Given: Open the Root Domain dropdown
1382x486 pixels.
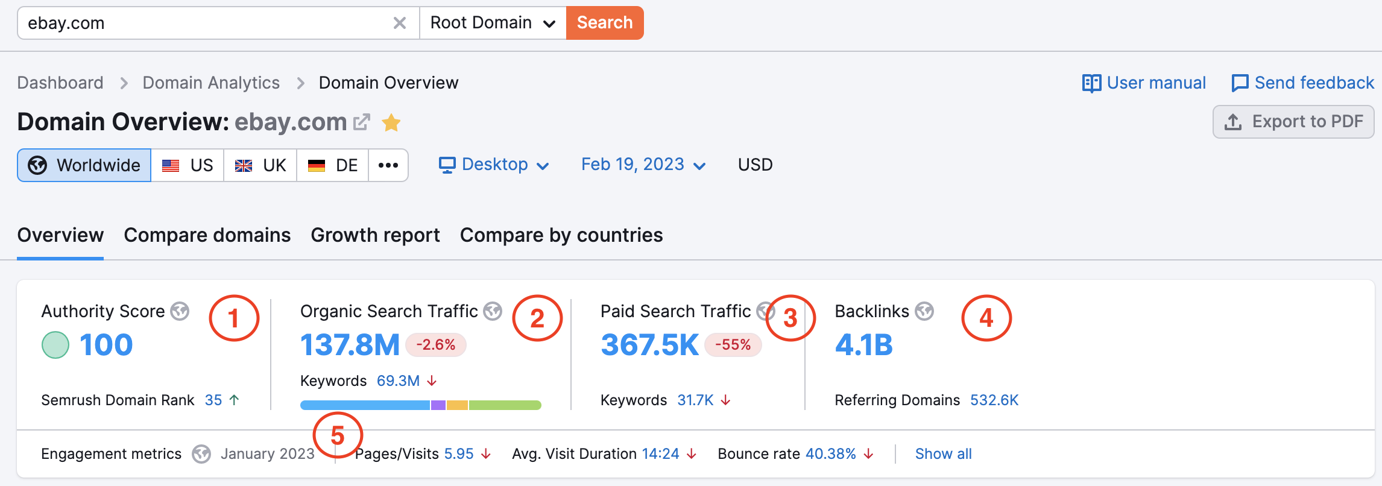Looking at the screenshot, I should pyautogui.click(x=493, y=23).
